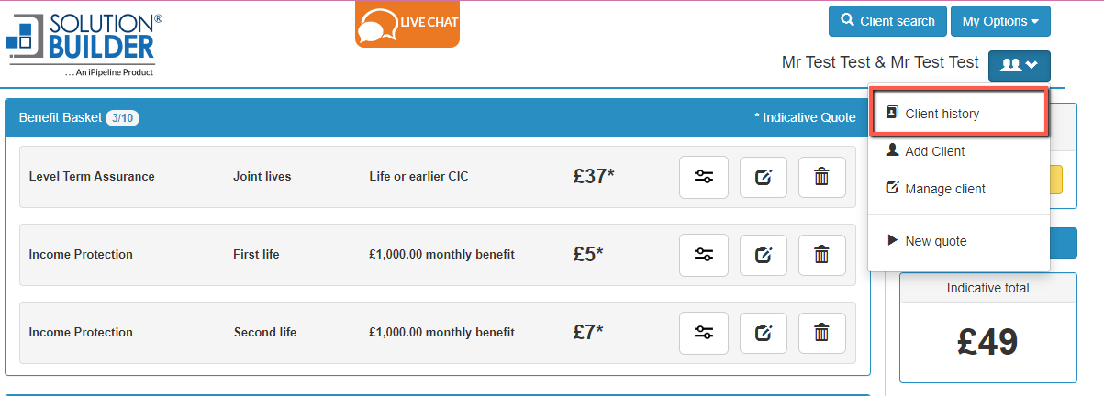Start a New quote from menu
This screenshot has width=1104, height=396.
(935, 241)
